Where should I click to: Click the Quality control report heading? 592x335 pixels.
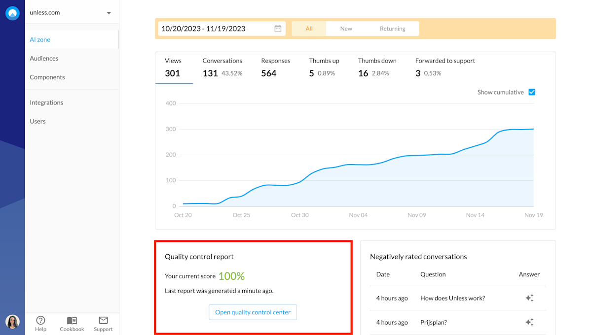199,257
